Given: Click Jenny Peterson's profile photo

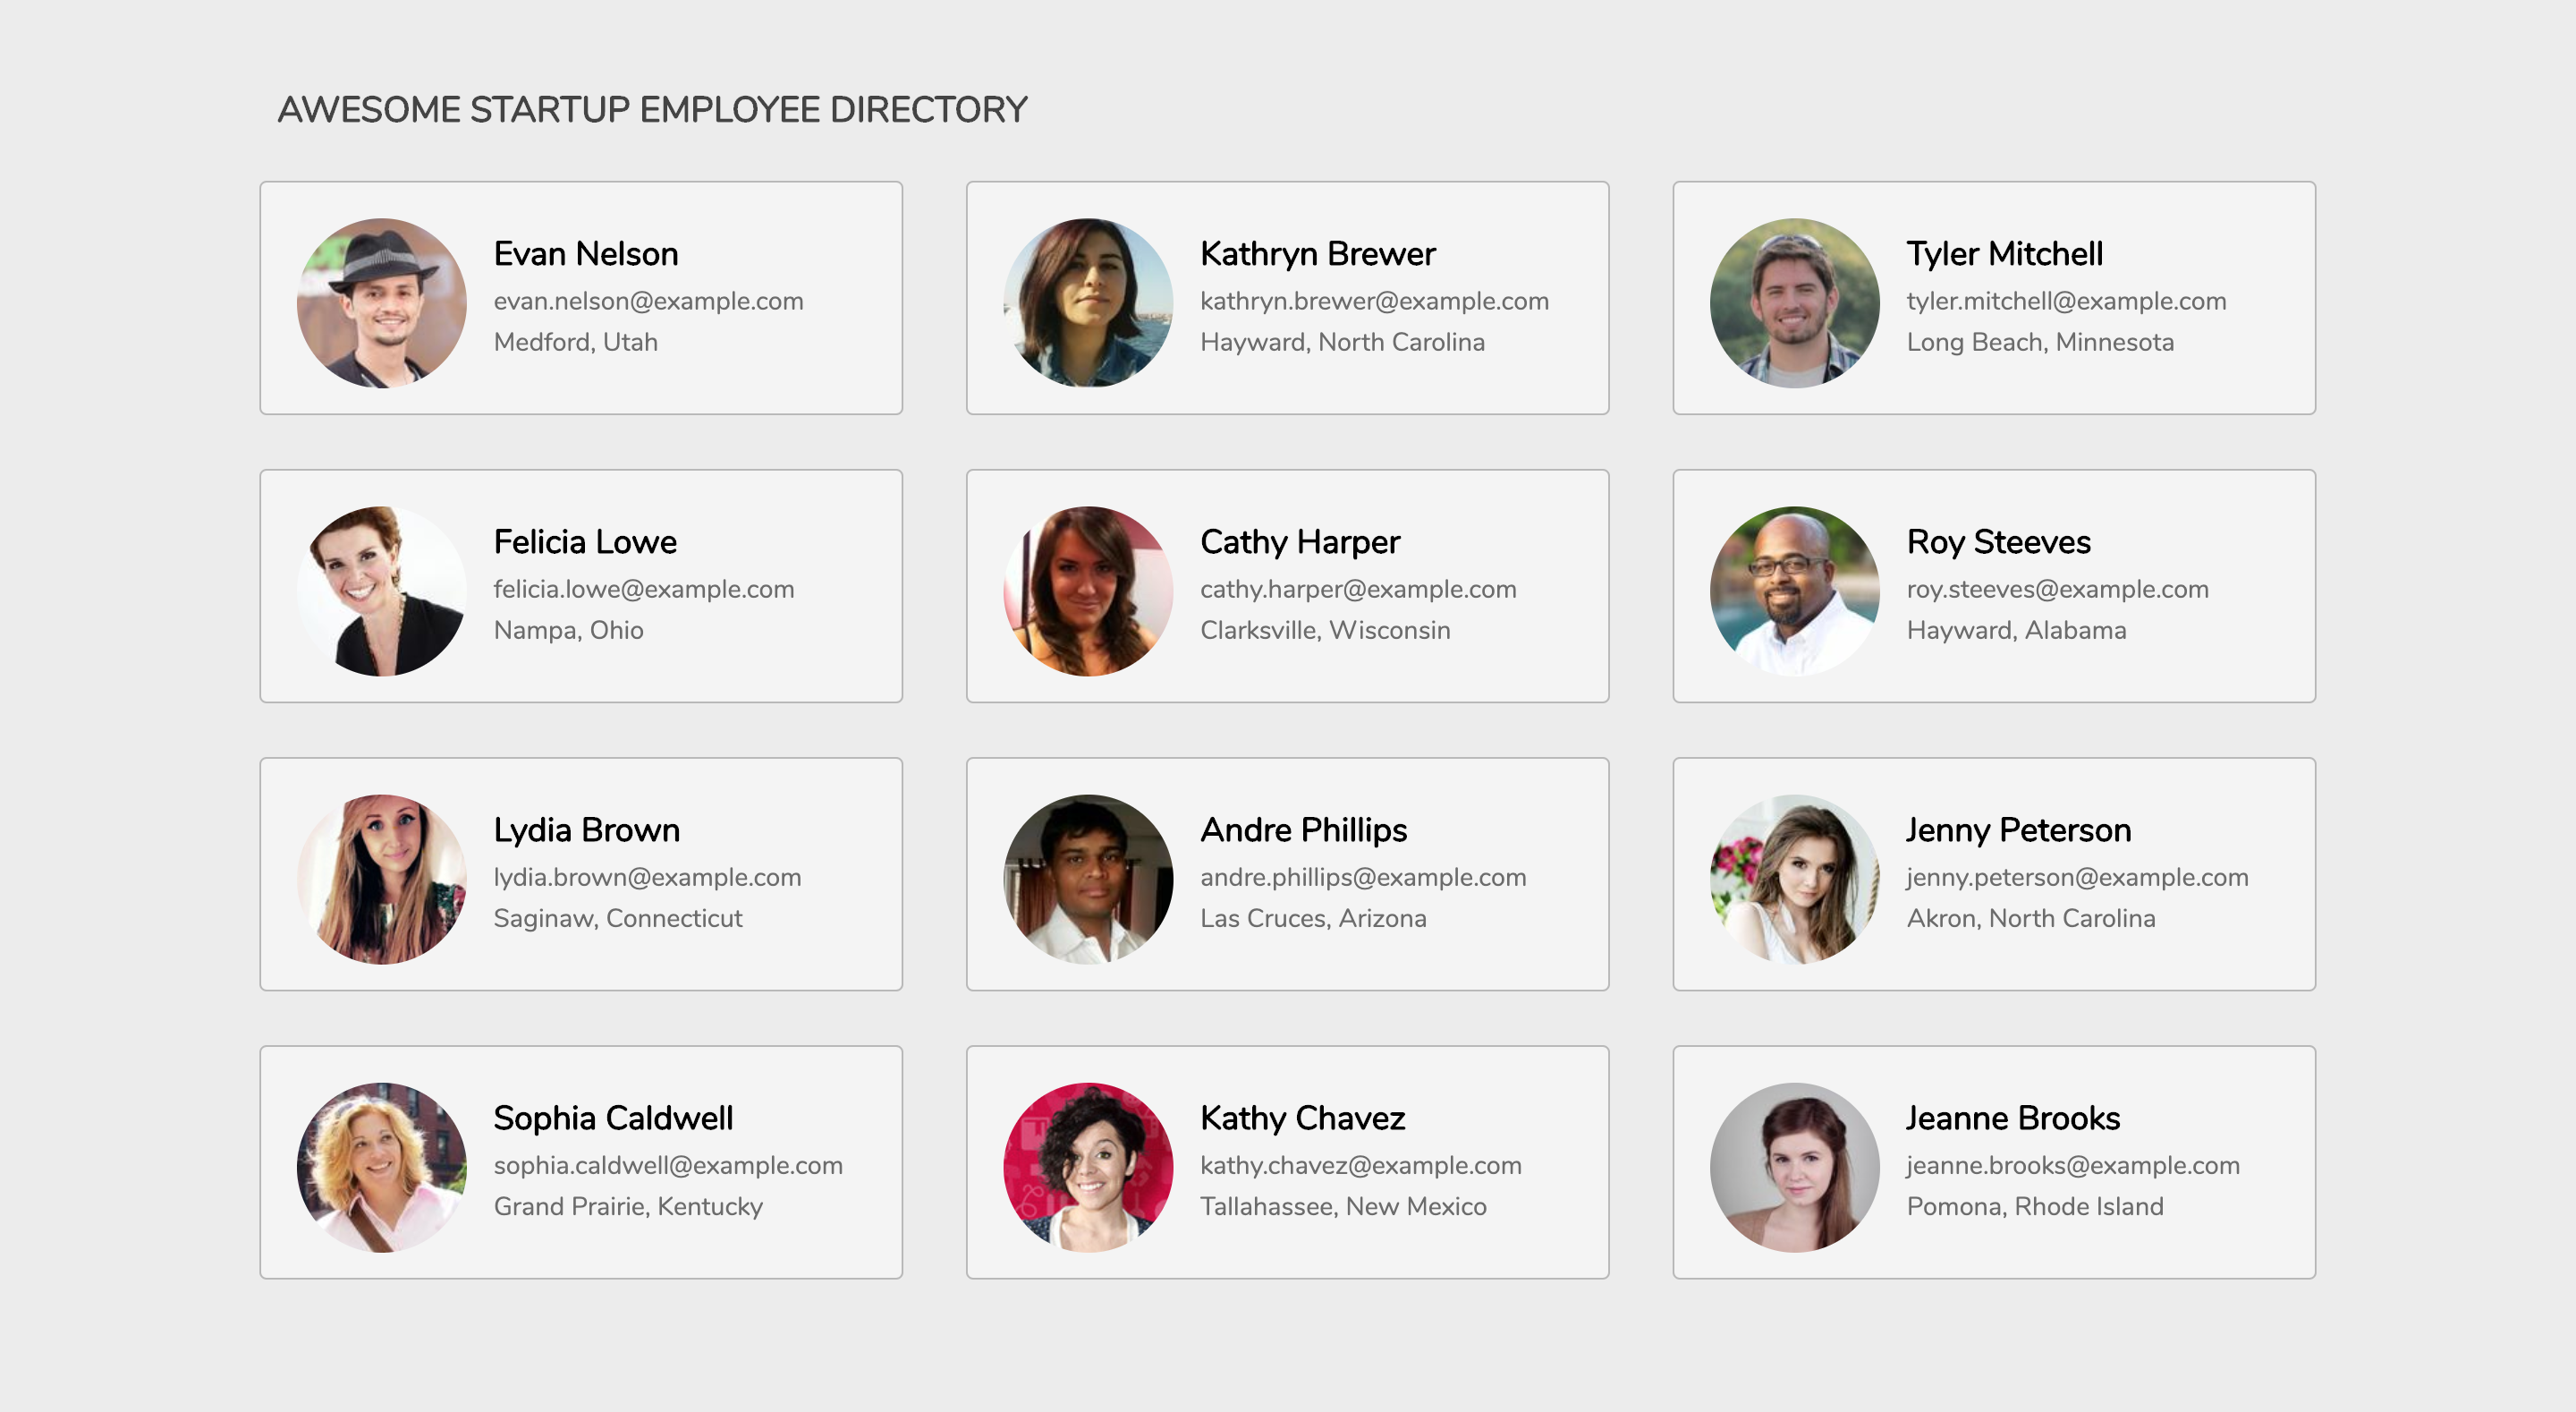Looking at the screenshot, I should [1794, 879].
